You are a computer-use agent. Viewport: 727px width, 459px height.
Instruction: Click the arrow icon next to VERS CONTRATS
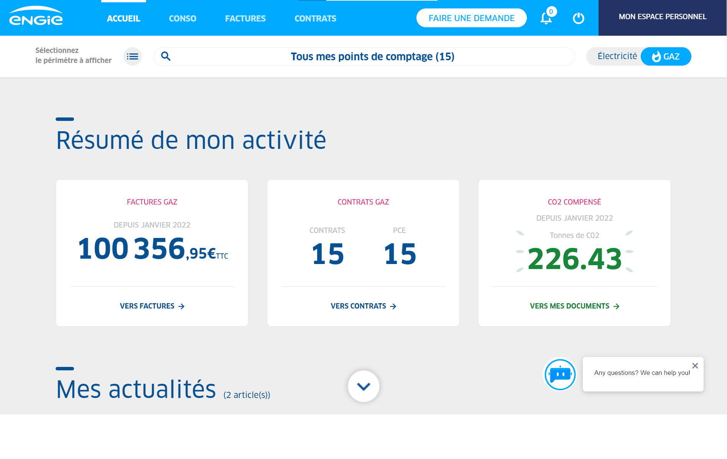[393, 306]
